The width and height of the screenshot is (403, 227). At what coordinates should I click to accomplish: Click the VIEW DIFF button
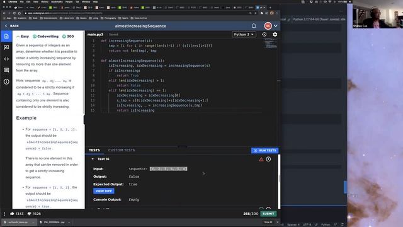tap(103, 191)
